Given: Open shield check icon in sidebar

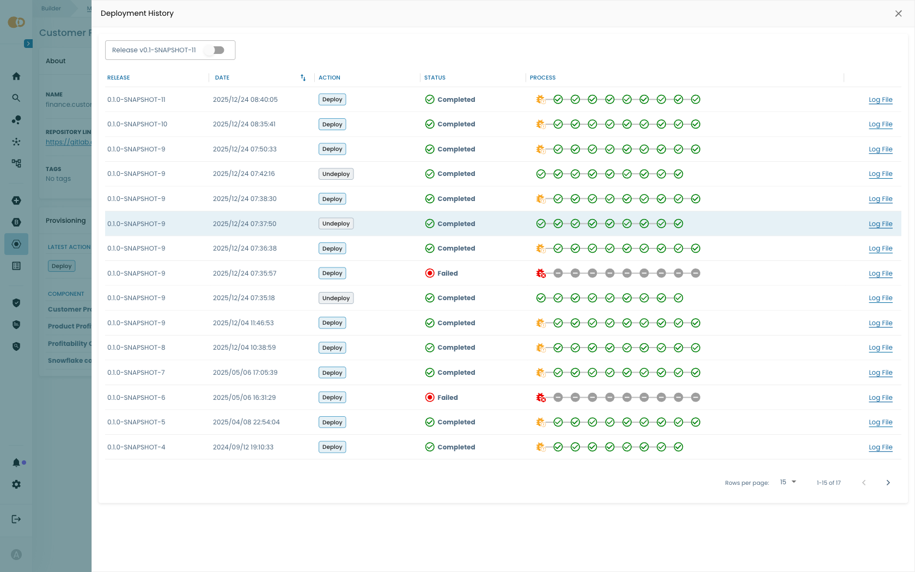Looking at the screenshot, I should point(16,303).
